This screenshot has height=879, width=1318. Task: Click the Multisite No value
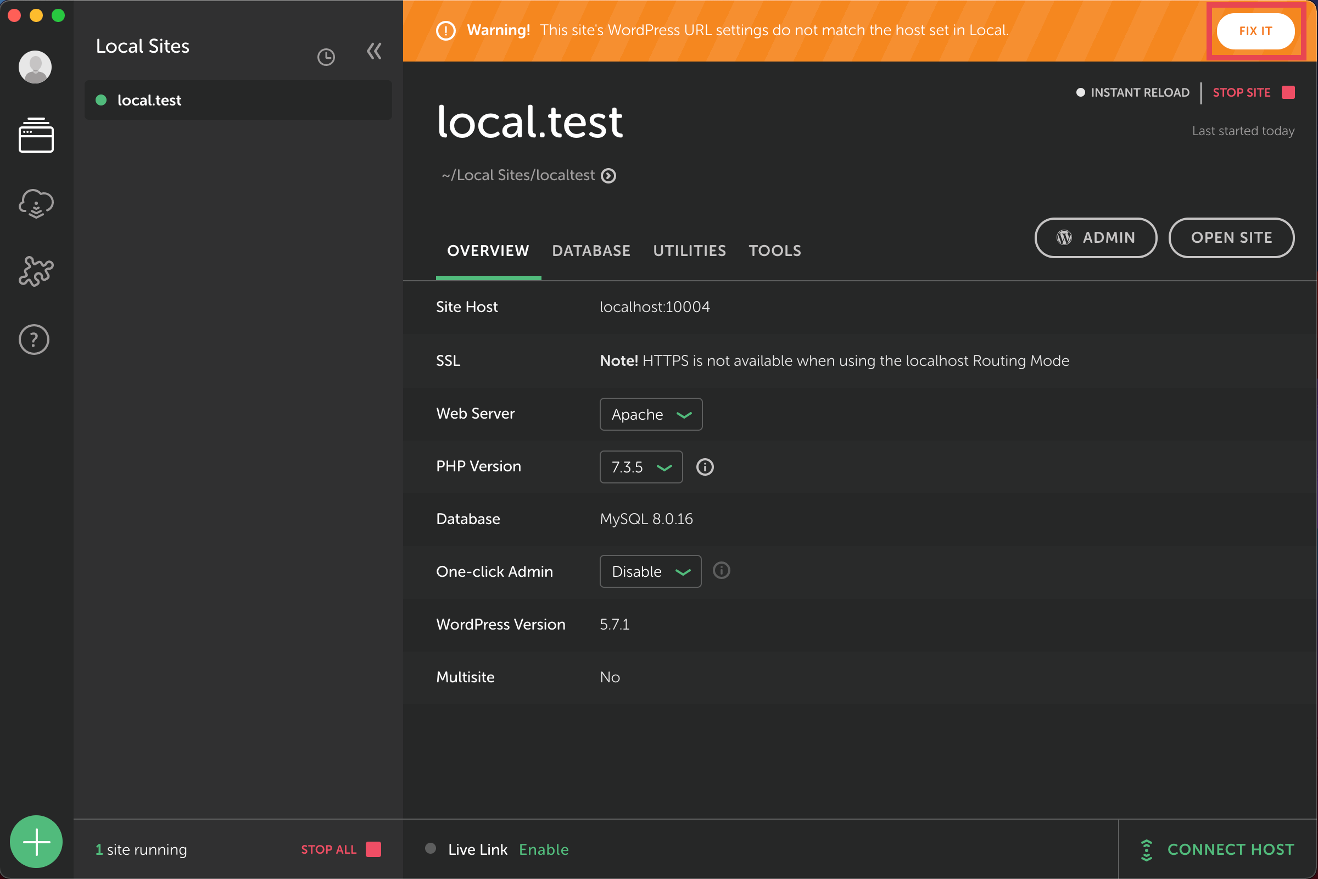610,677
